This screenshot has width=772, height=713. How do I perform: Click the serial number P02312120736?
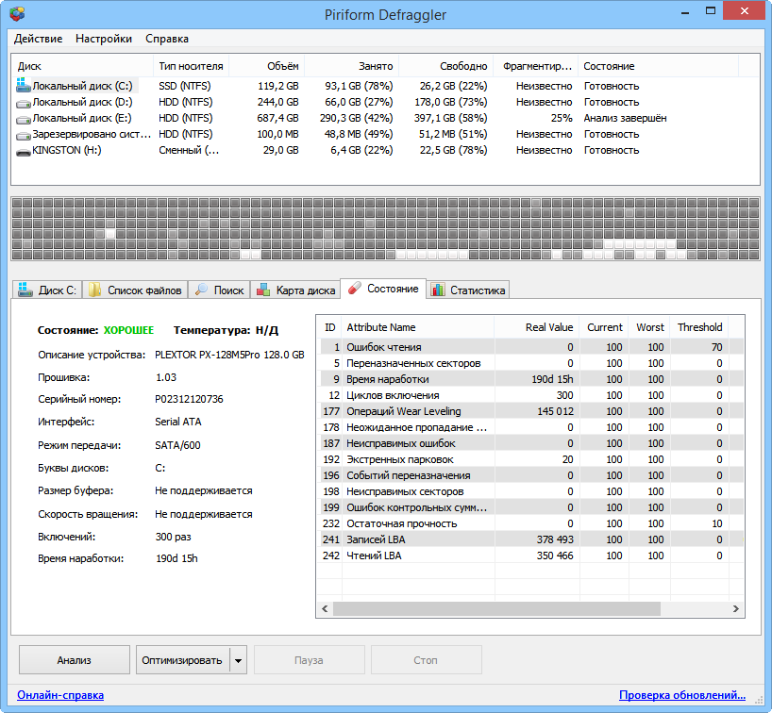pyautogui.click(x=189, y=399)
